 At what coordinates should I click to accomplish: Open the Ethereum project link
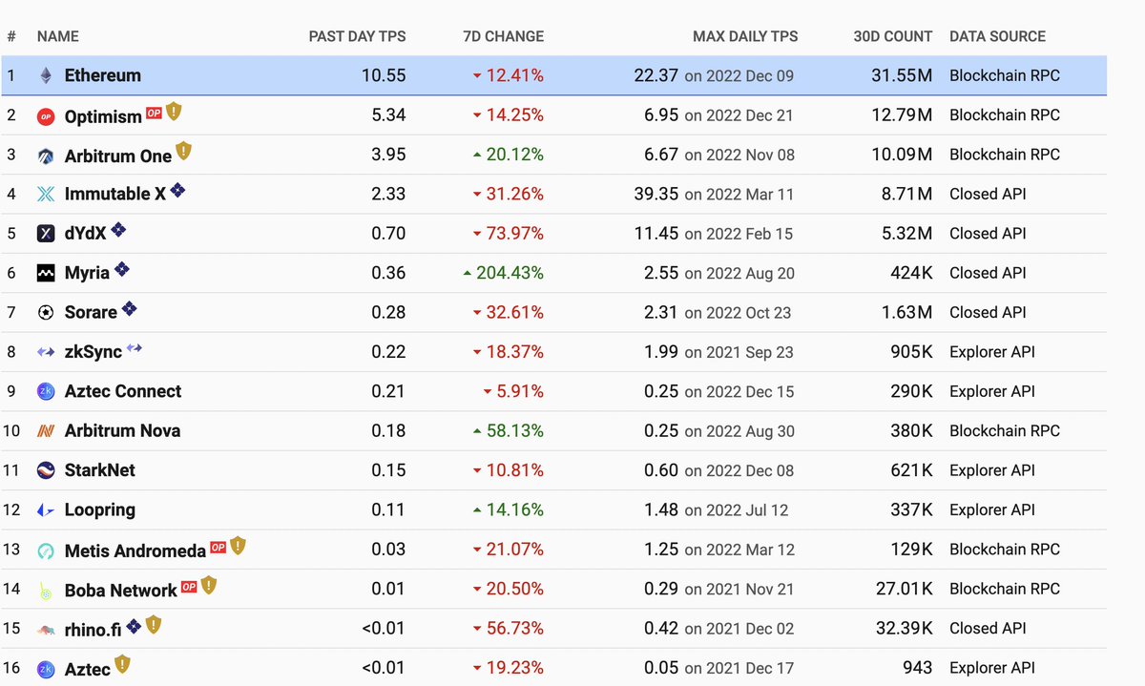coord(102,75)
